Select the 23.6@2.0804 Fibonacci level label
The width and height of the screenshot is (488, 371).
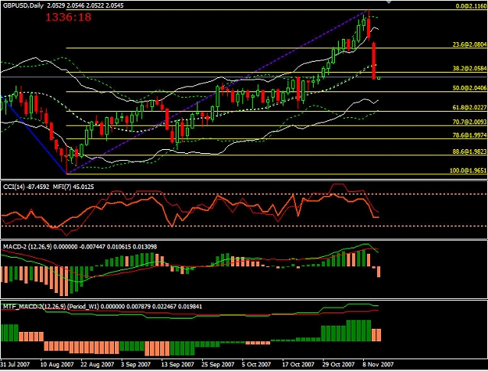click(469, 45)
